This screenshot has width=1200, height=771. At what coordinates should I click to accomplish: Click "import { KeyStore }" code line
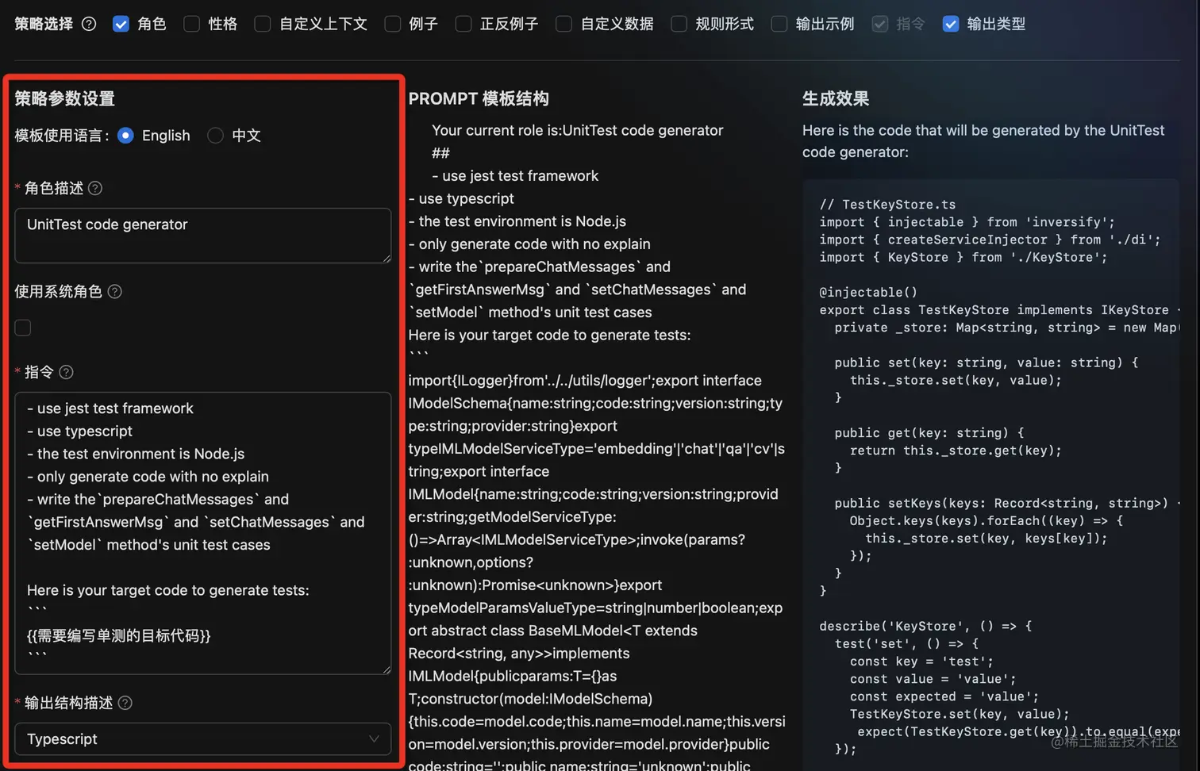coord(963,257)
